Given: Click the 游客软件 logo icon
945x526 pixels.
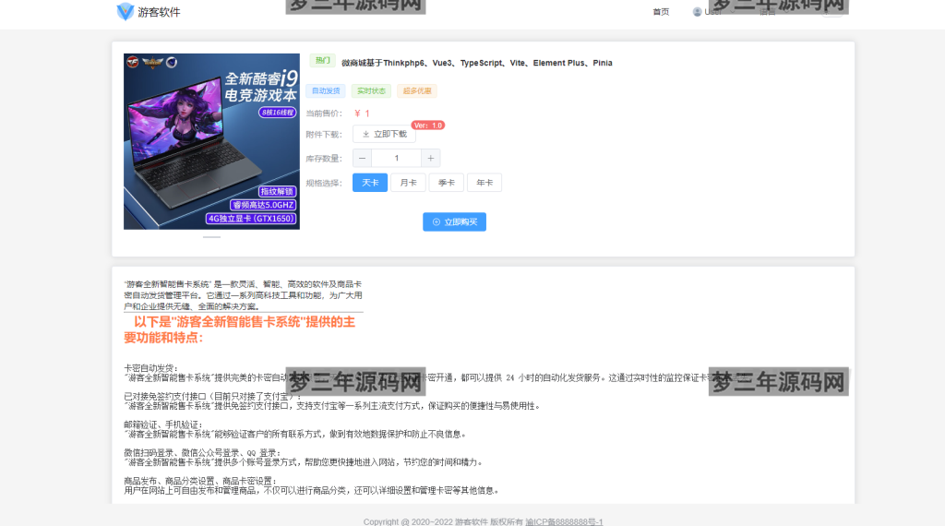Looking at the screenshot, I should pos(126,11).
